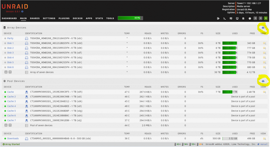
Task: Click the logout icon in the header
Action: coord(218,18)
